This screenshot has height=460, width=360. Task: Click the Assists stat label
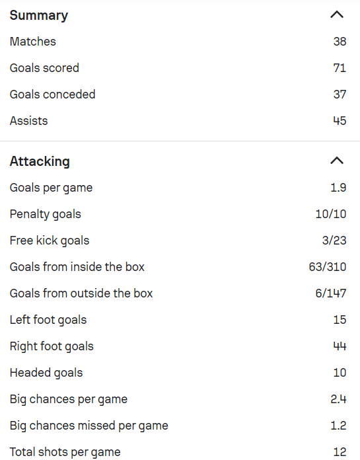click(x=28, y=120)
